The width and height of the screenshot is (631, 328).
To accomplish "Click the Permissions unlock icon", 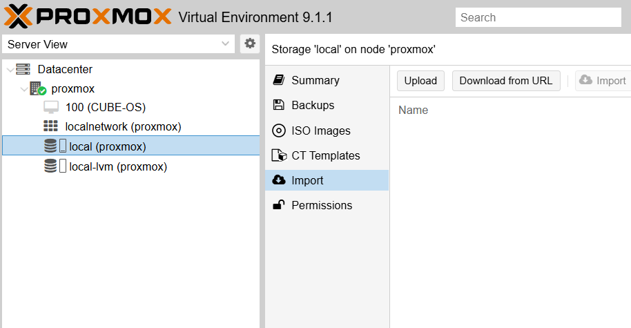I will [279, 205].
